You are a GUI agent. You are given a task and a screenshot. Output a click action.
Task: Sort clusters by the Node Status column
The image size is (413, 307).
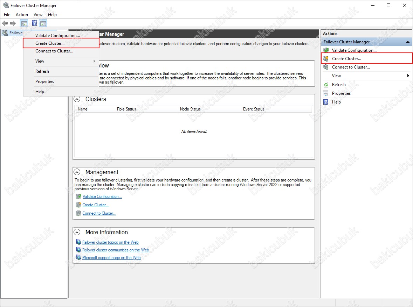pyautogui.click(x=209, y=109)
